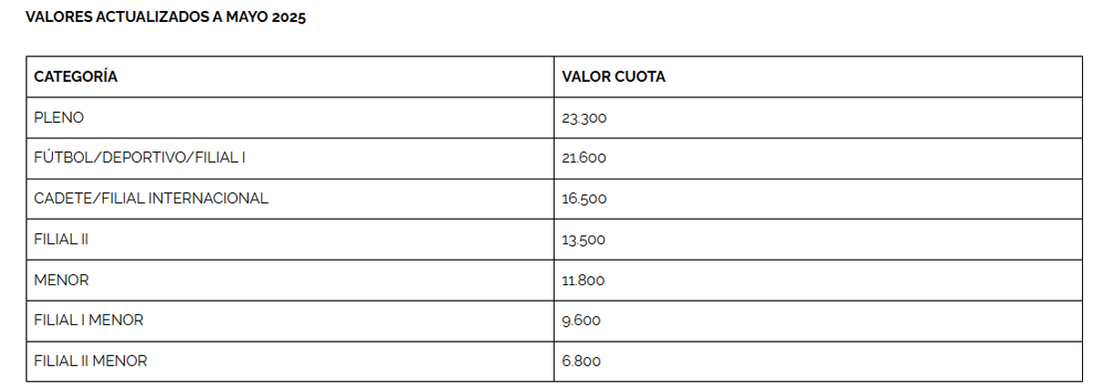Image resolution: width=1093 pixels, height=389 pixels.
Task: Select the 21.600 fee value
Action: tap(585, 159)
